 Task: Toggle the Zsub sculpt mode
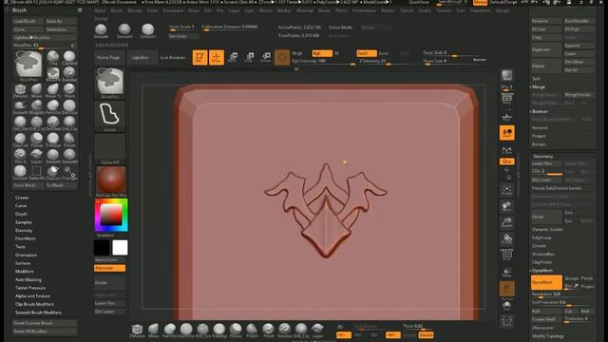pyautogui.click(x=383, y=53)
